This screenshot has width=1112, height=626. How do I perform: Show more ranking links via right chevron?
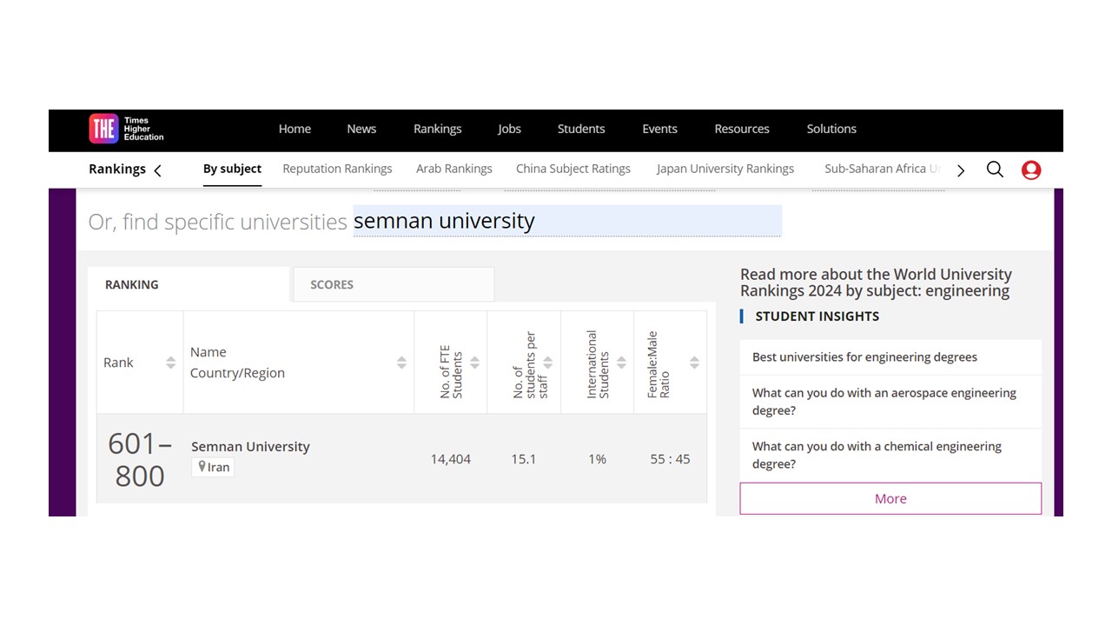pyautogui.click(x=960, y=170)
